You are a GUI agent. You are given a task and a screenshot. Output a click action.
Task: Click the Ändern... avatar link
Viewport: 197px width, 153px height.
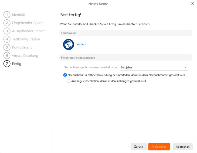[x=83, y=44]
